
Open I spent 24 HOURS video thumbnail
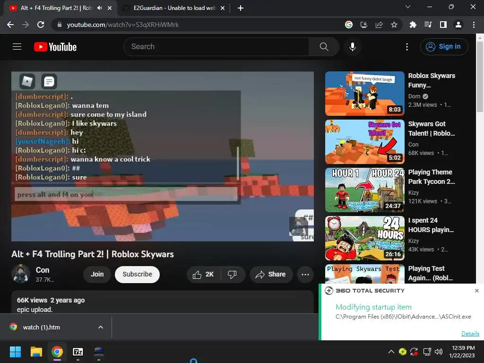coord(365,238)
